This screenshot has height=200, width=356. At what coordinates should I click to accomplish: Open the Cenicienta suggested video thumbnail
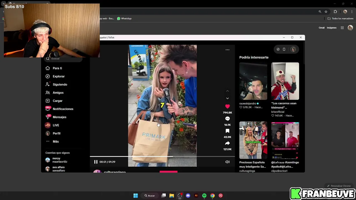(x=253, y=140)
